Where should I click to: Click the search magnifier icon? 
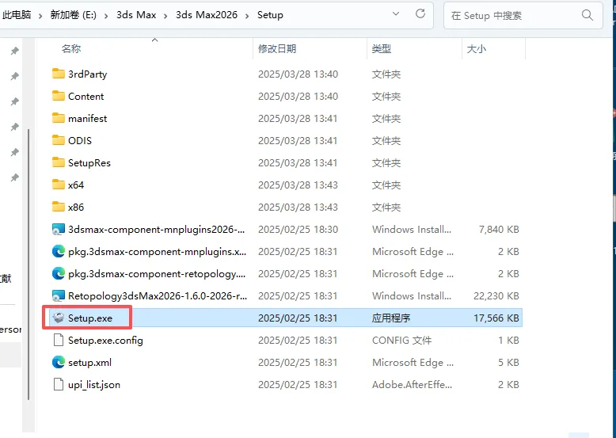pos(587,15)
